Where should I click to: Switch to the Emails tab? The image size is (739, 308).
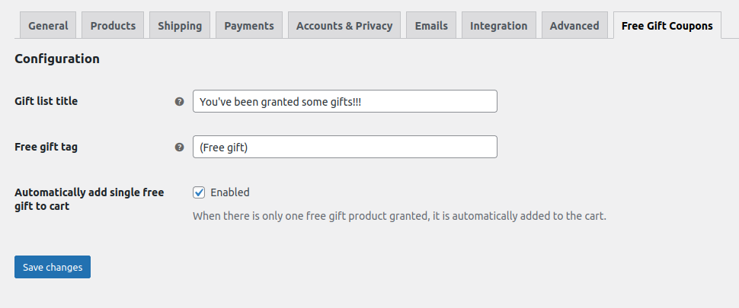[431, 26]
